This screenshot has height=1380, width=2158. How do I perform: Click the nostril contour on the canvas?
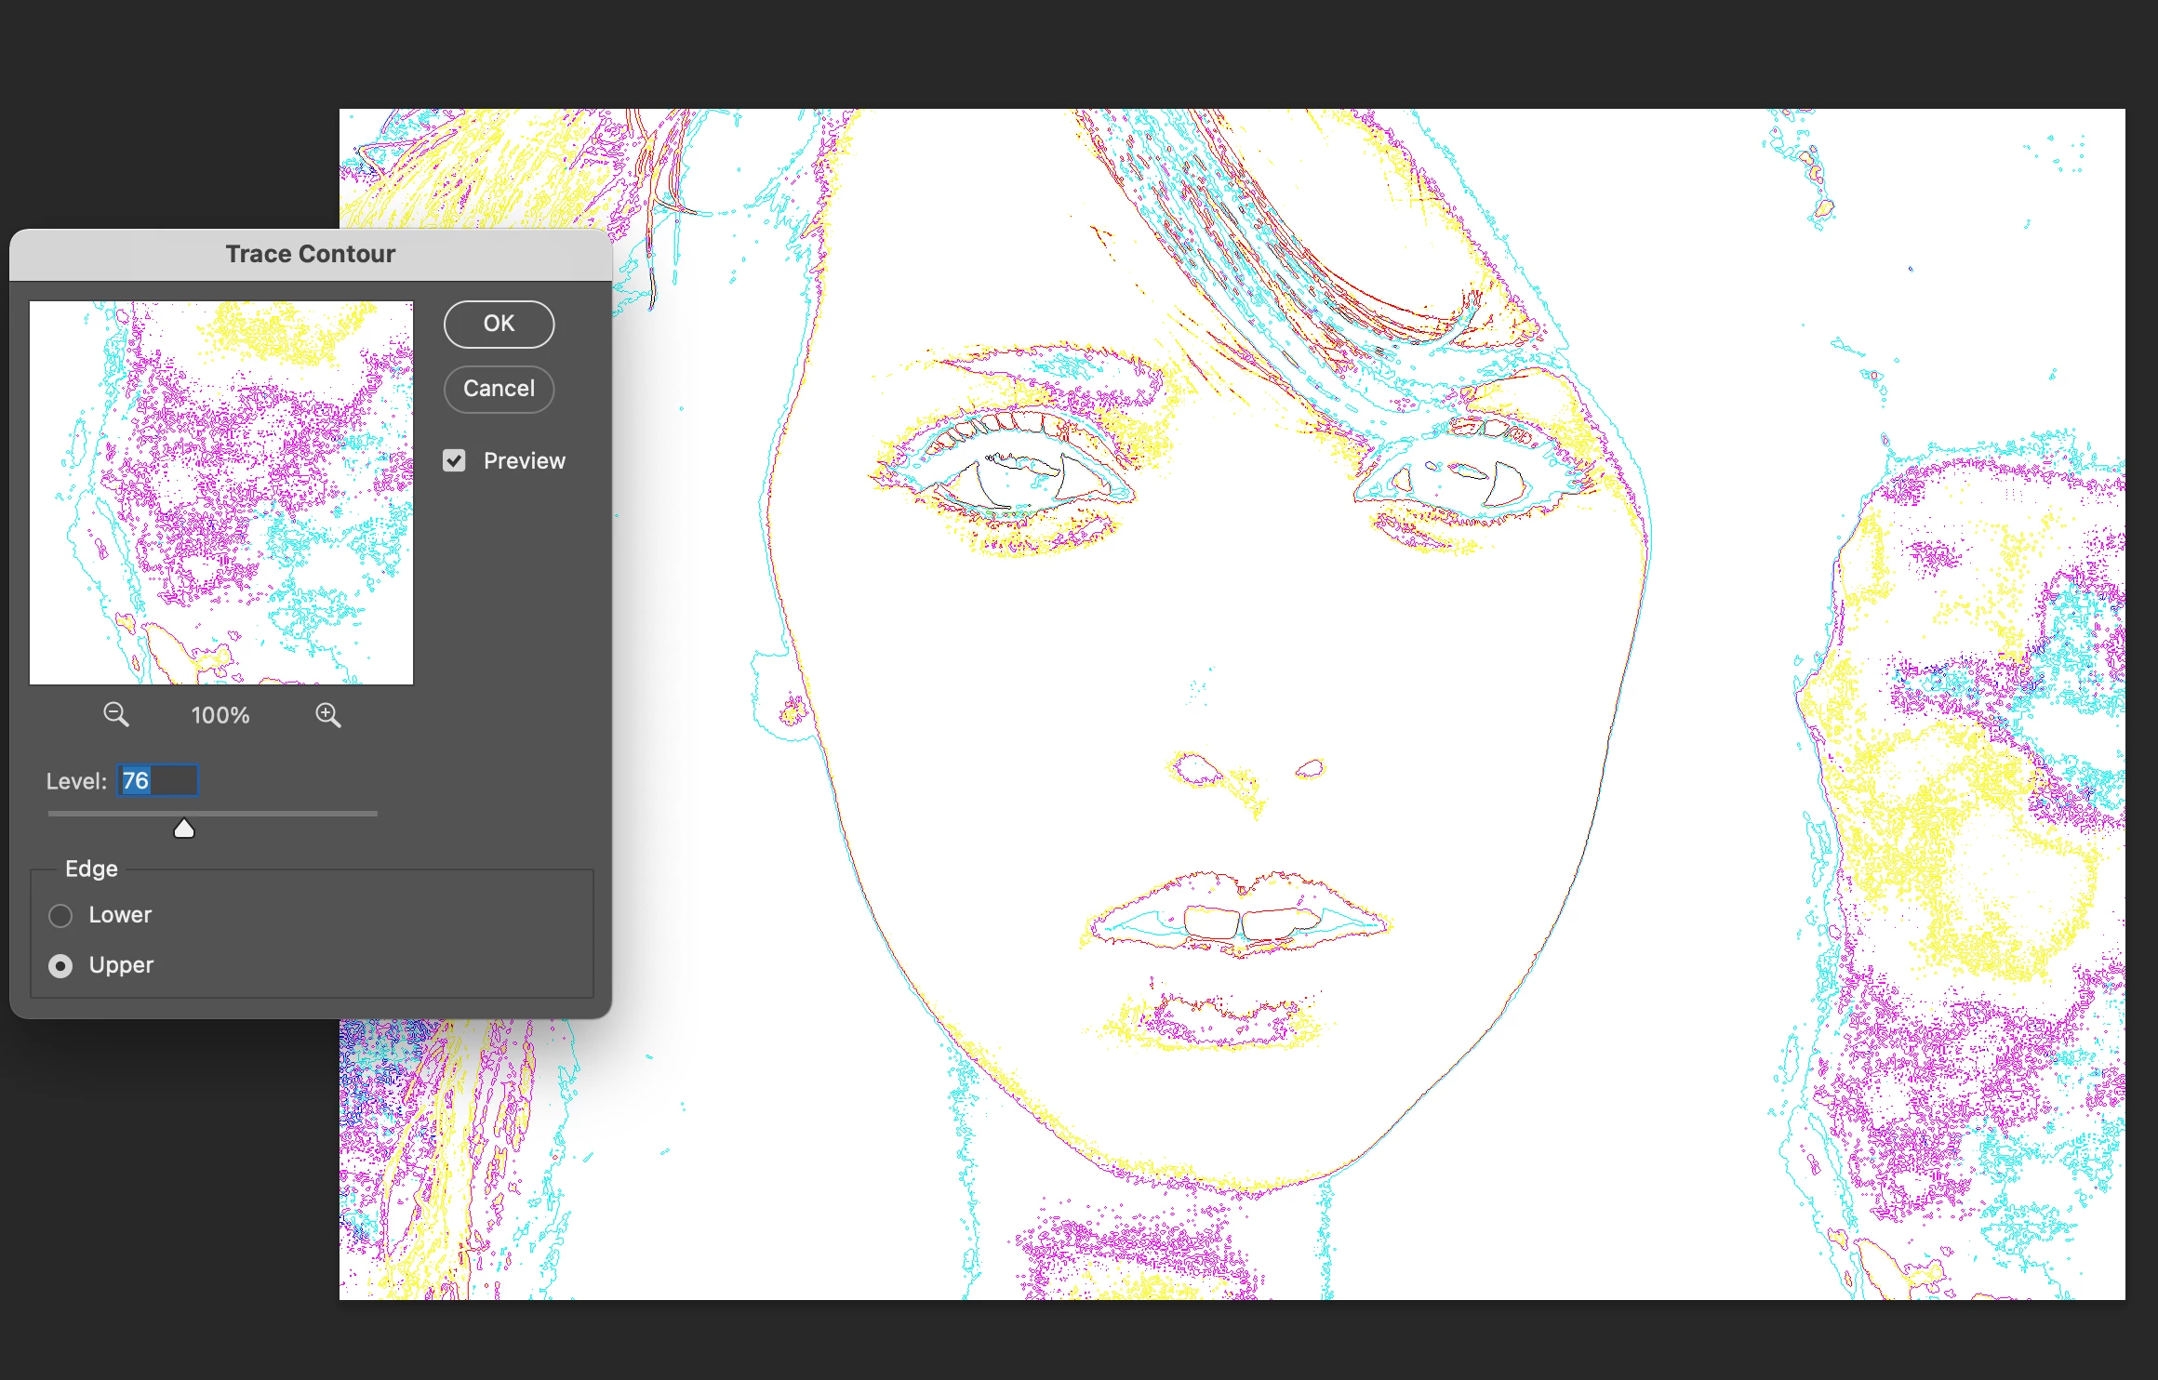(1196, 770)
